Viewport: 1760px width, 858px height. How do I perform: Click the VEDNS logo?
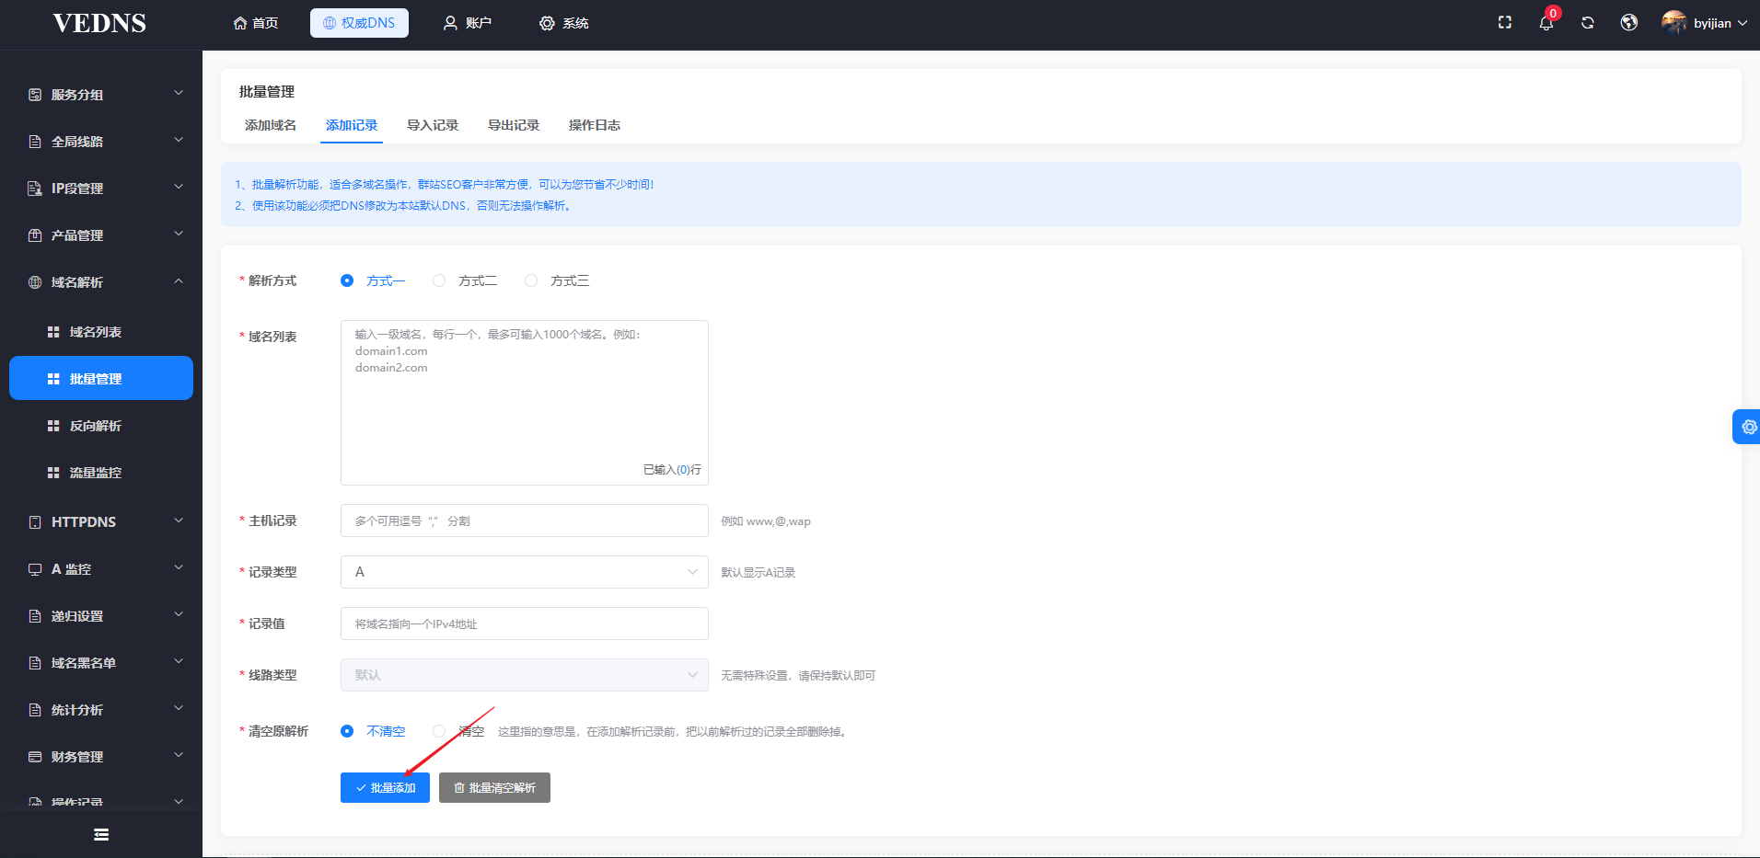coord(99,23)
